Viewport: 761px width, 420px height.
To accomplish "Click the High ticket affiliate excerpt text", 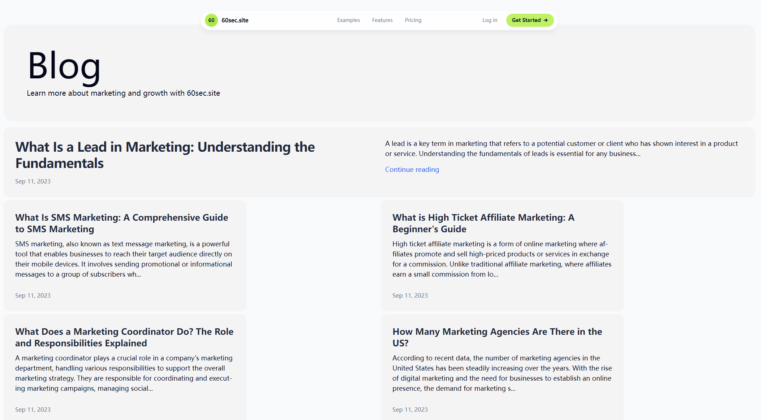I will click(502, 259).
